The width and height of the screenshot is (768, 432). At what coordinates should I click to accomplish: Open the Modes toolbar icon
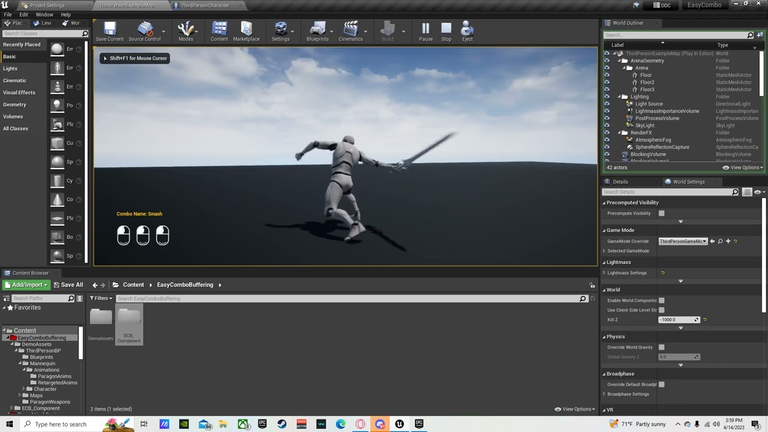click(186, 31)
